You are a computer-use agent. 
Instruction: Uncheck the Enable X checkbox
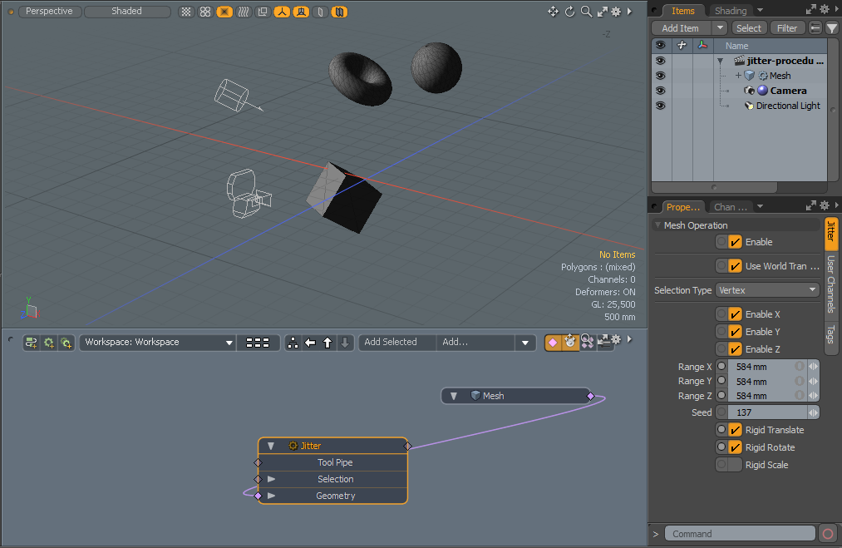735,314
